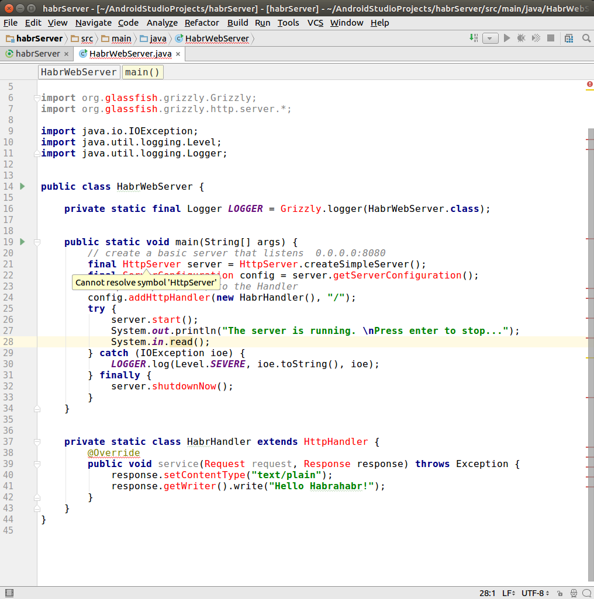The height and width of the screenshot is (599, 594).
Task: Click "Hello Habrahabr!" string on line 41
Action: 322,486
